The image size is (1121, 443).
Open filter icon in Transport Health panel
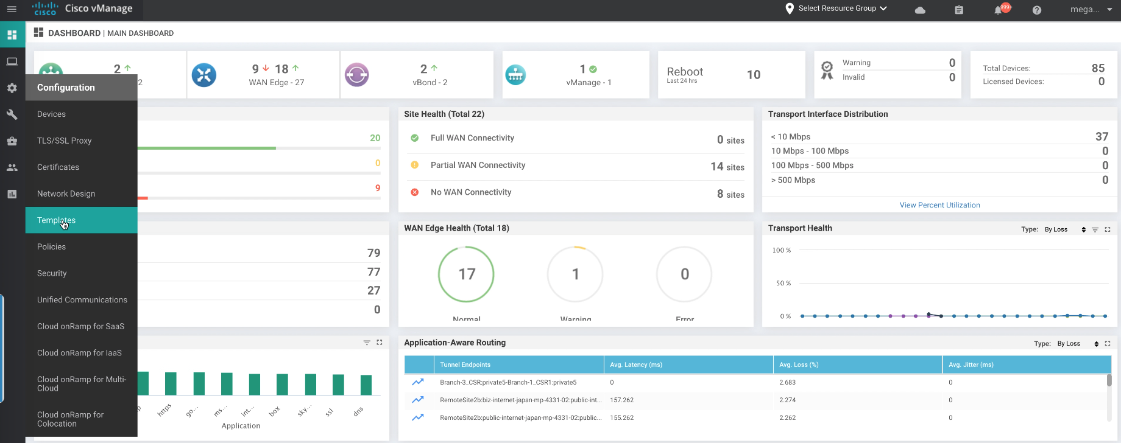[x=1095, y=229]
